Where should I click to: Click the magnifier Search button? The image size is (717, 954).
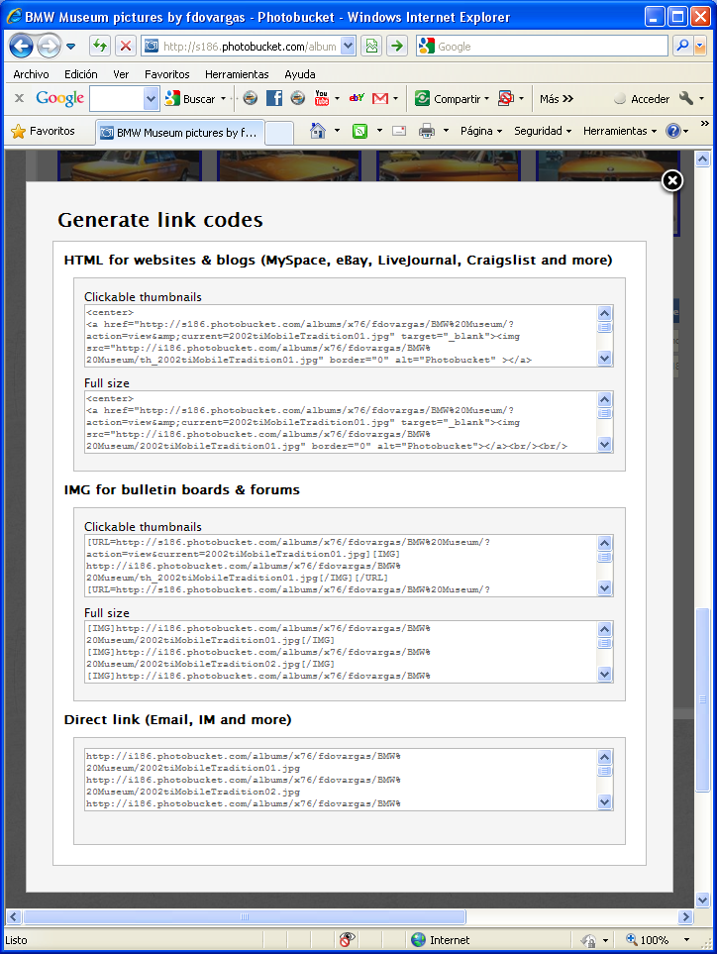click(683, 47)
